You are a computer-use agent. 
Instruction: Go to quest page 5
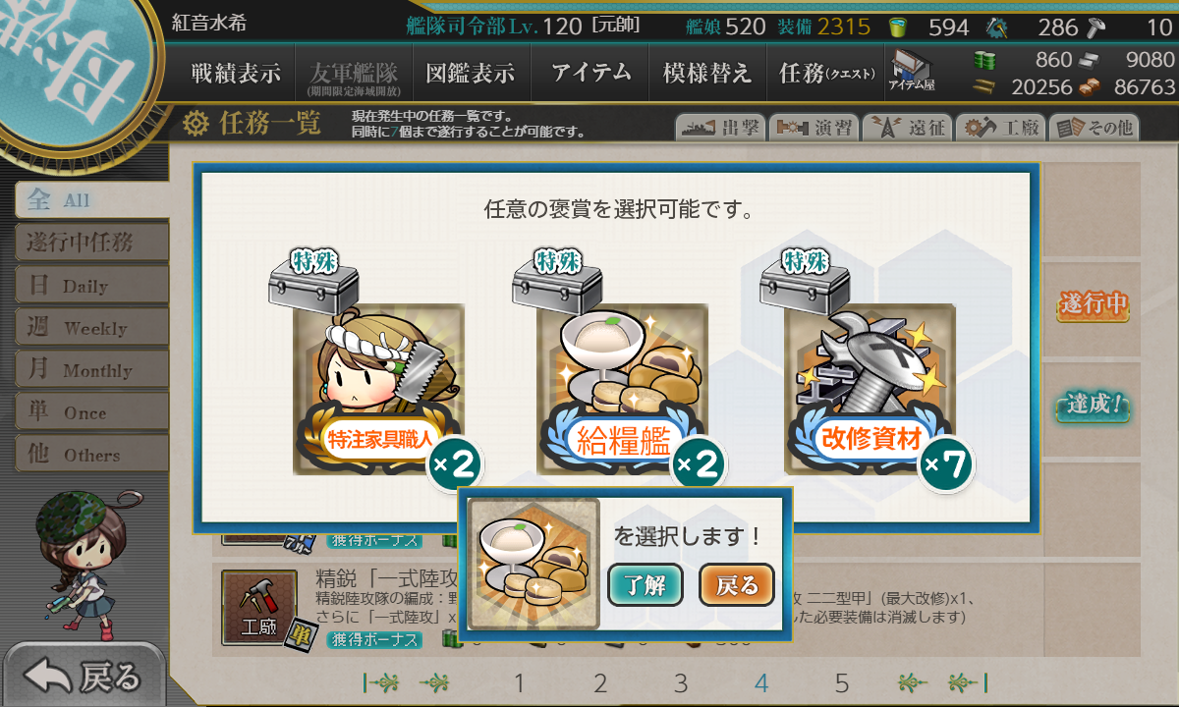tap(841, 682)
